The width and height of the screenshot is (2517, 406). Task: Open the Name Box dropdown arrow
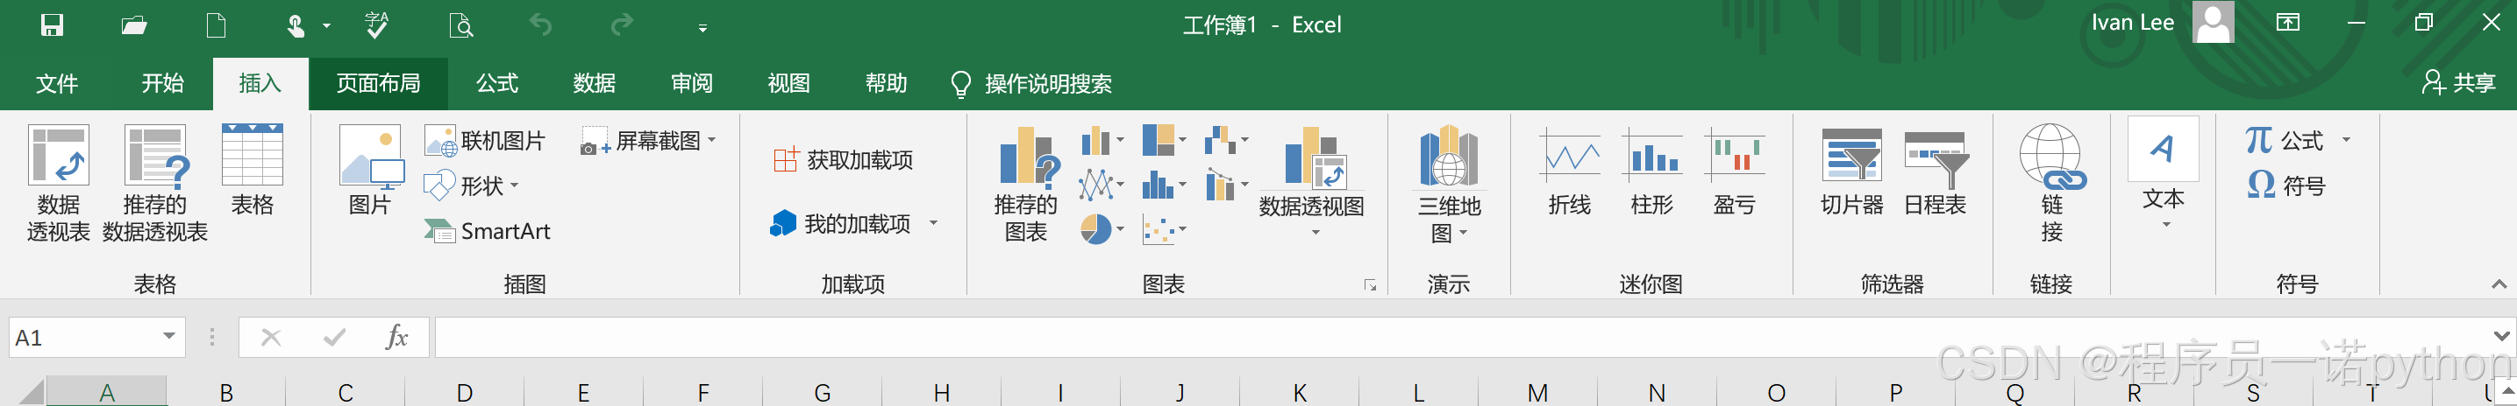[169, 337]
